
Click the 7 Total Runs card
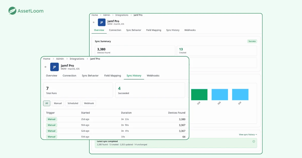78,90
